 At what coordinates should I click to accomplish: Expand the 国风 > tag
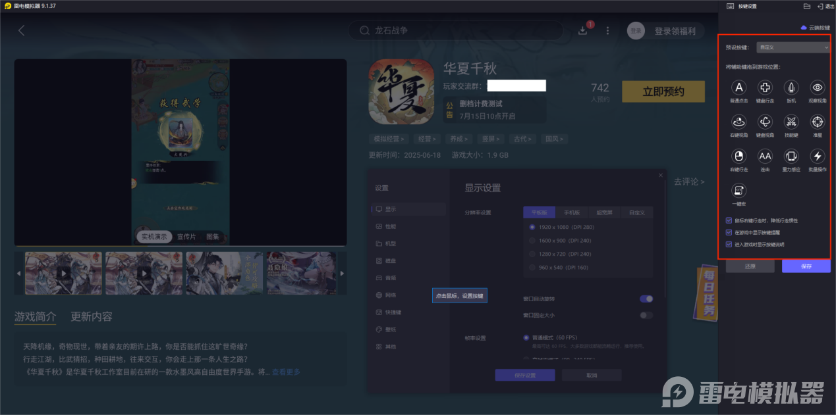(553, 139)
